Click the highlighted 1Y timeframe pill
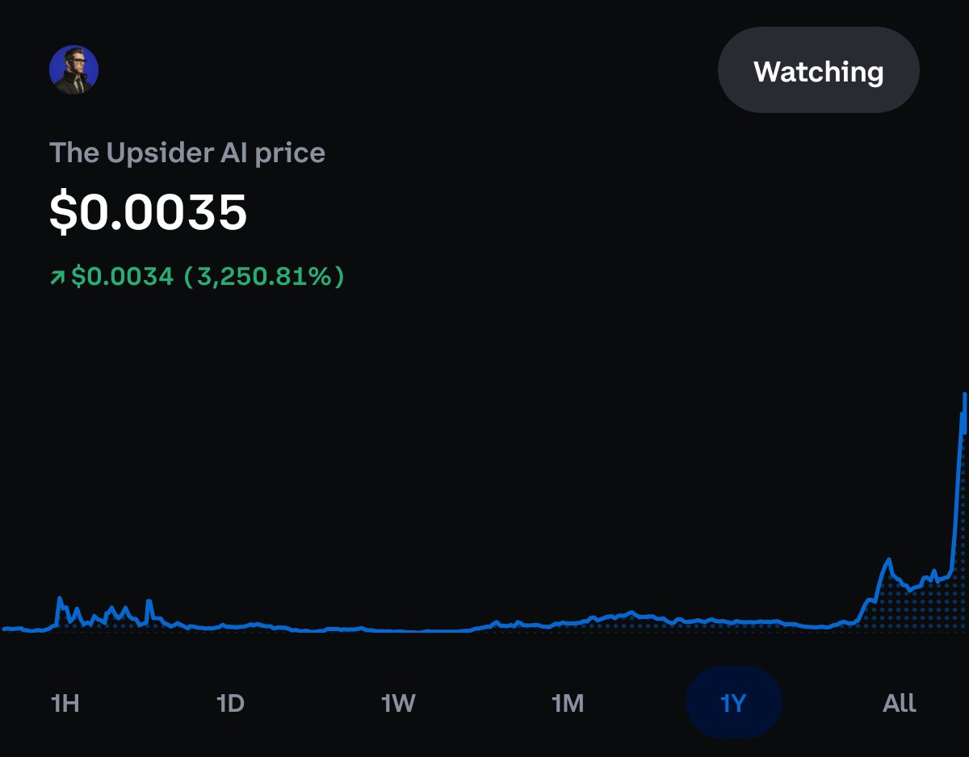The width and height of the screenshot is (969, 757). (x=733, y=703)
